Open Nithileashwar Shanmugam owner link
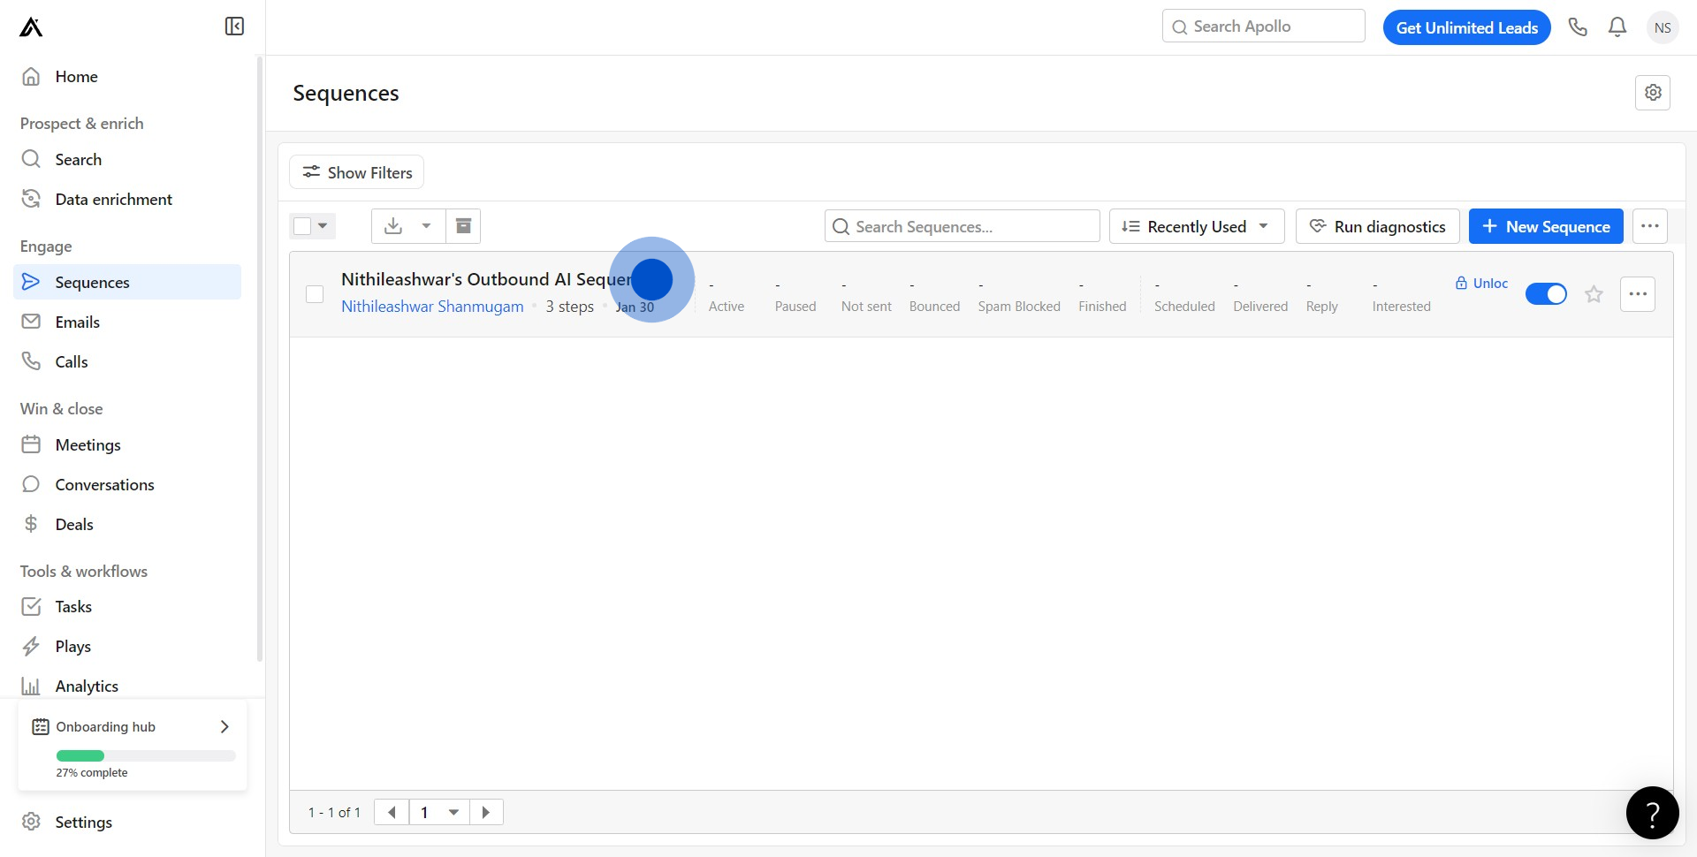Screen dimensions: 1697x857 [x=432, y=307]
